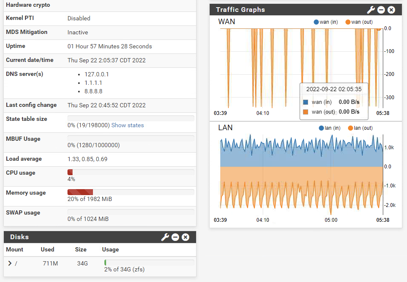This screenshot has width=407, height=282.
Task: Close the Disks widget
Action: [185, 237]
